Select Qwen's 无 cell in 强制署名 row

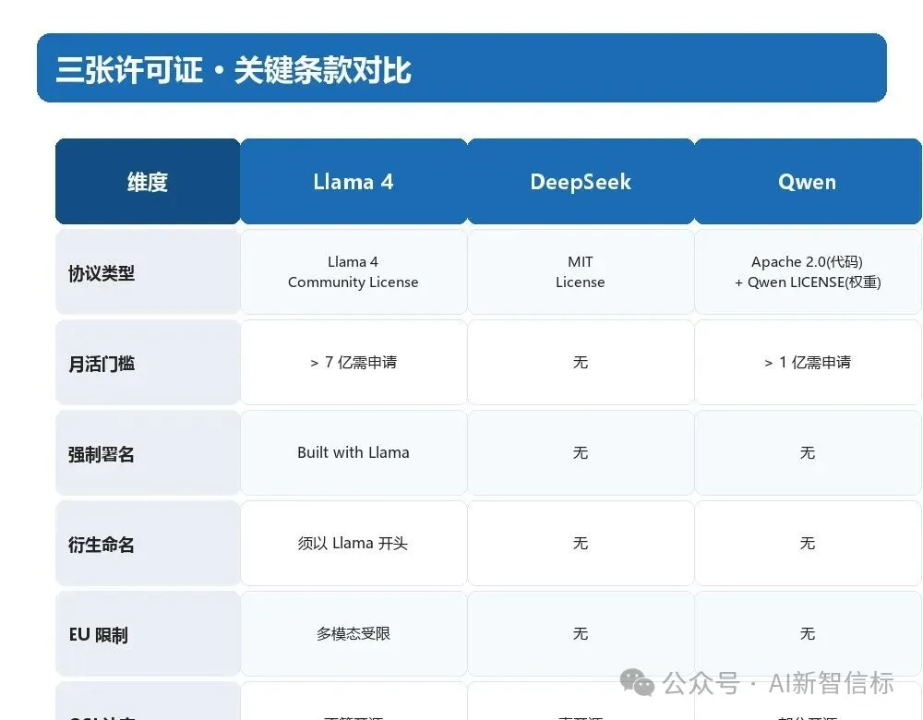click(808, 453)
